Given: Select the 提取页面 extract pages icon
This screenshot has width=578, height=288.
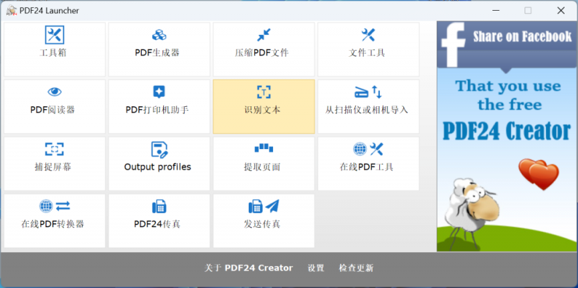Looking at the screenshot, I should pos(264,149).
